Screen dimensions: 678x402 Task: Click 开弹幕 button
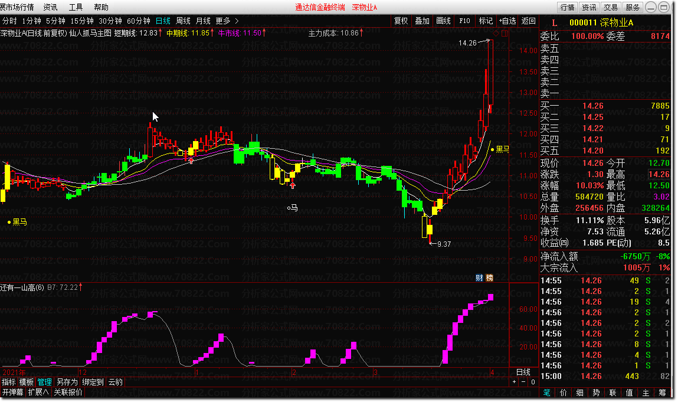coord(12,393)
